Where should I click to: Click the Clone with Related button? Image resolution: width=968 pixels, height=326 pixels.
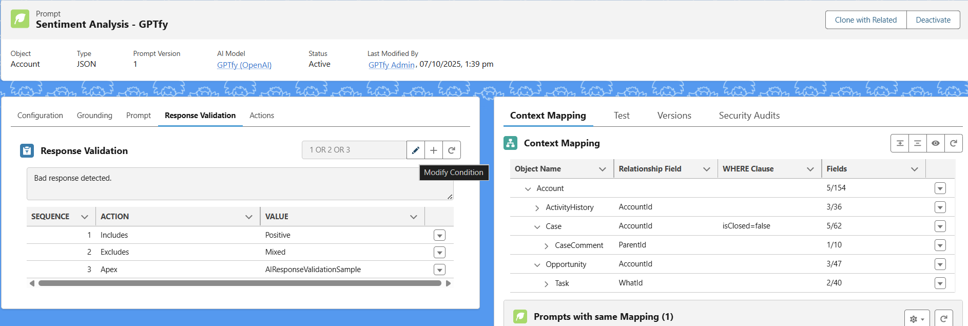click(x=865, y=20)
